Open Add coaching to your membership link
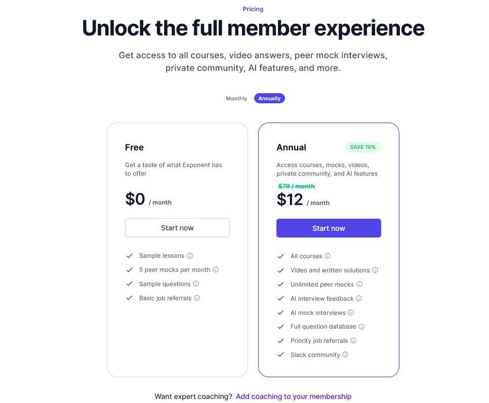This screenshot has height=403, width=489. coord(294,396)
